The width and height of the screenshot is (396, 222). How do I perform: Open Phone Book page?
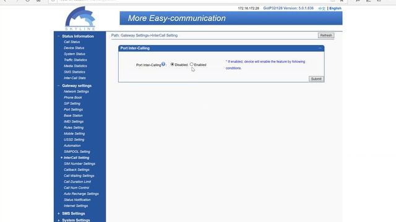coord(73,97)
